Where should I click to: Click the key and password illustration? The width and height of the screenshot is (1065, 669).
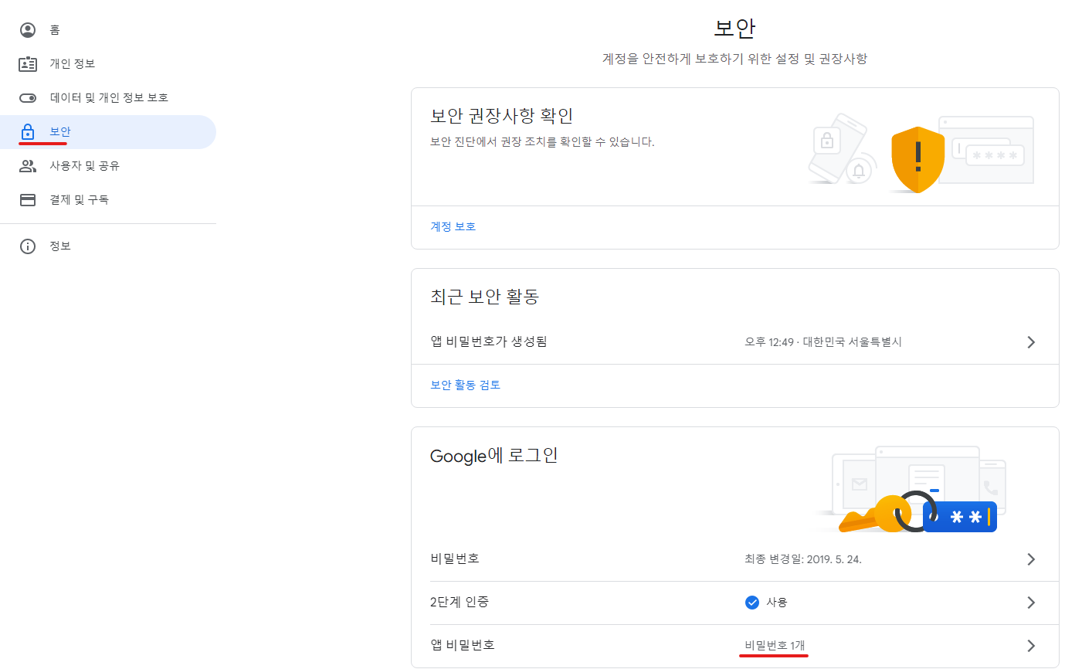[916, 491]
